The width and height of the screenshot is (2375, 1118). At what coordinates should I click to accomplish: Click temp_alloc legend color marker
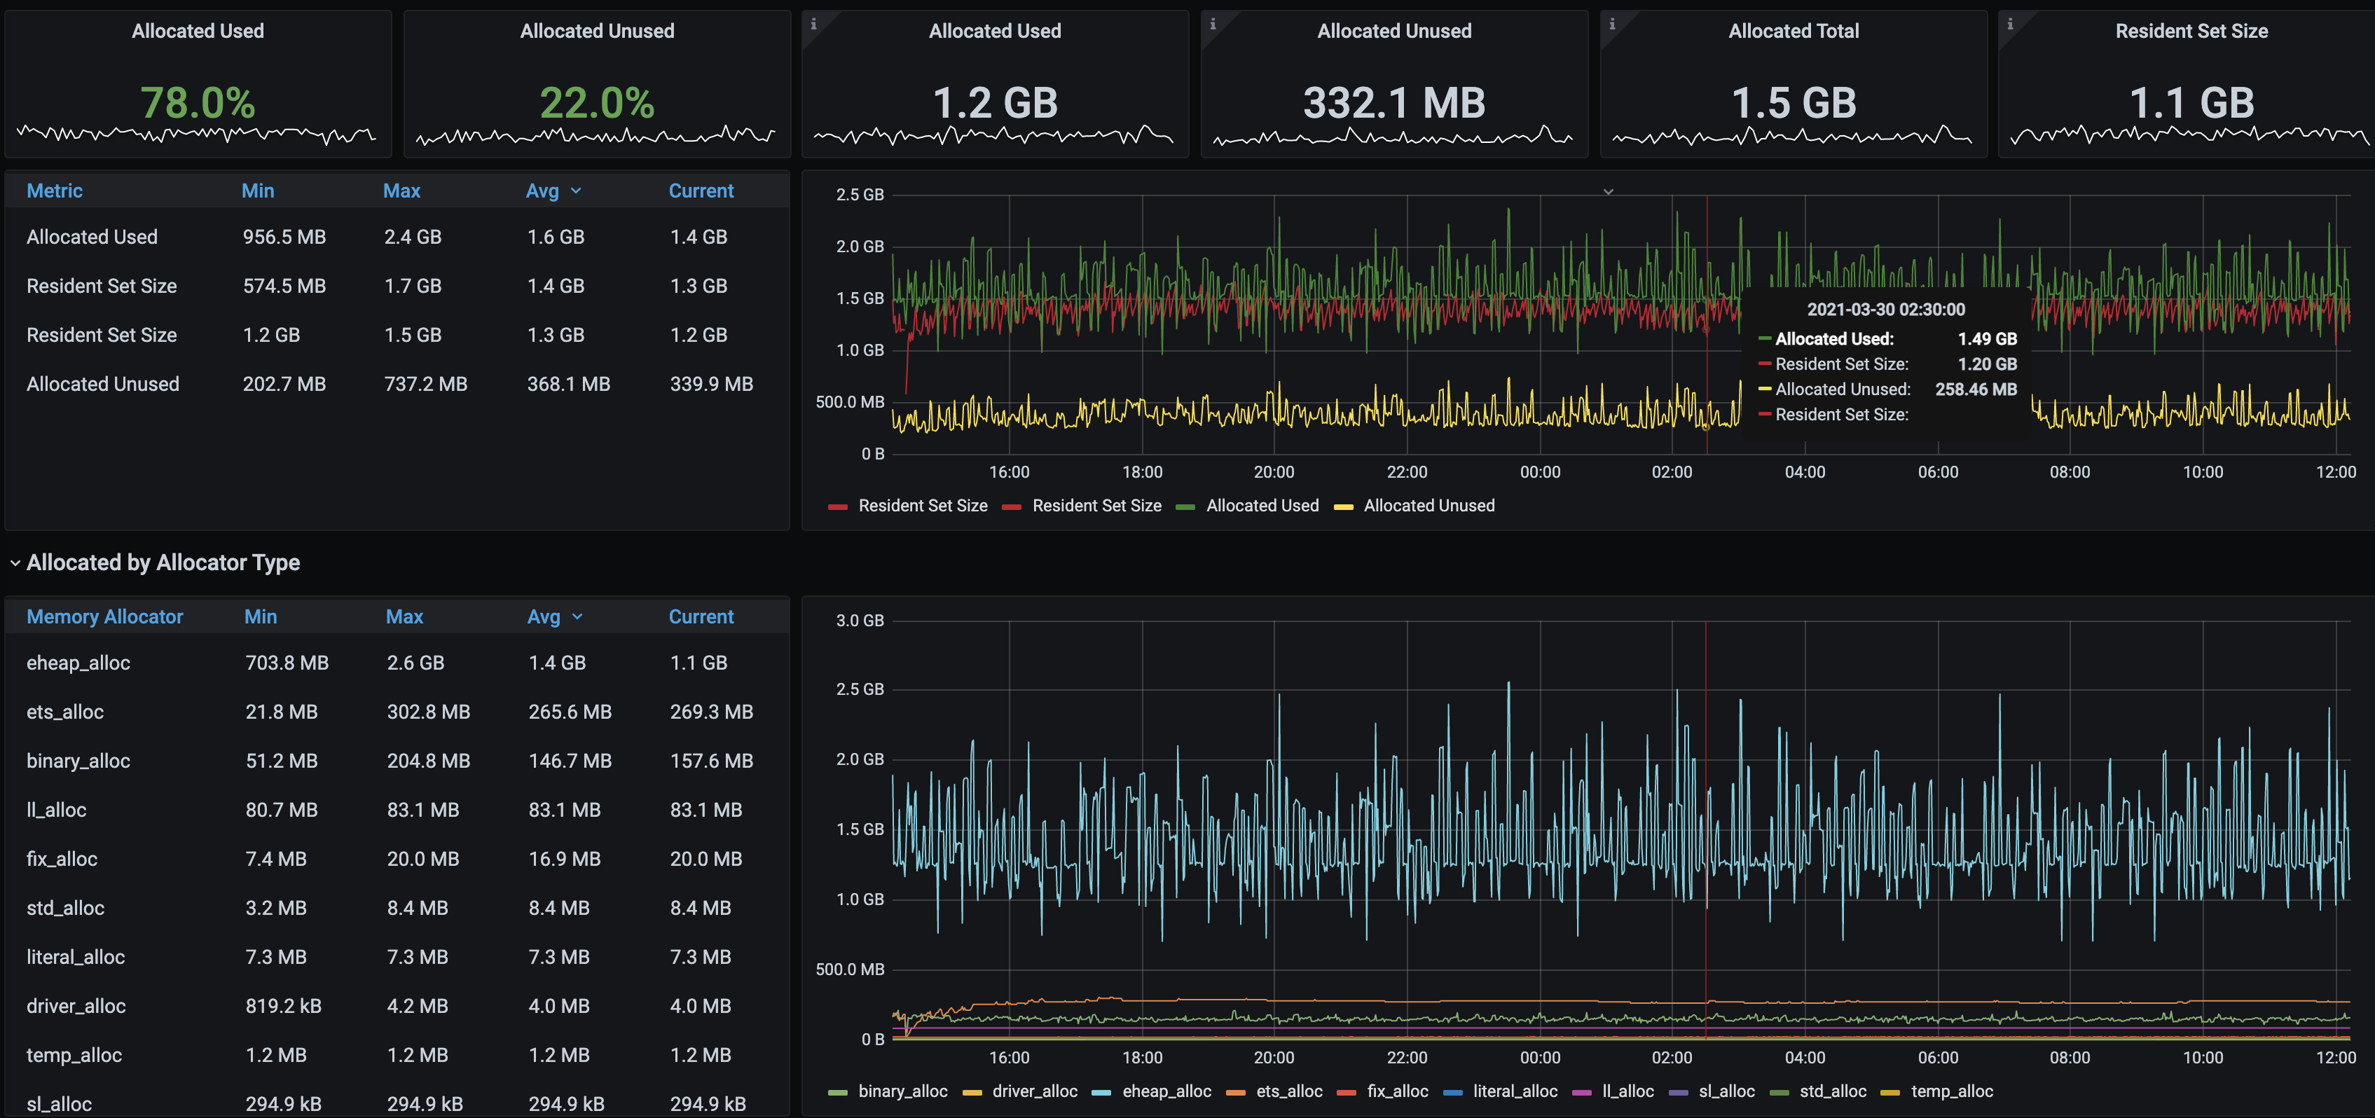point(1890,1092)
